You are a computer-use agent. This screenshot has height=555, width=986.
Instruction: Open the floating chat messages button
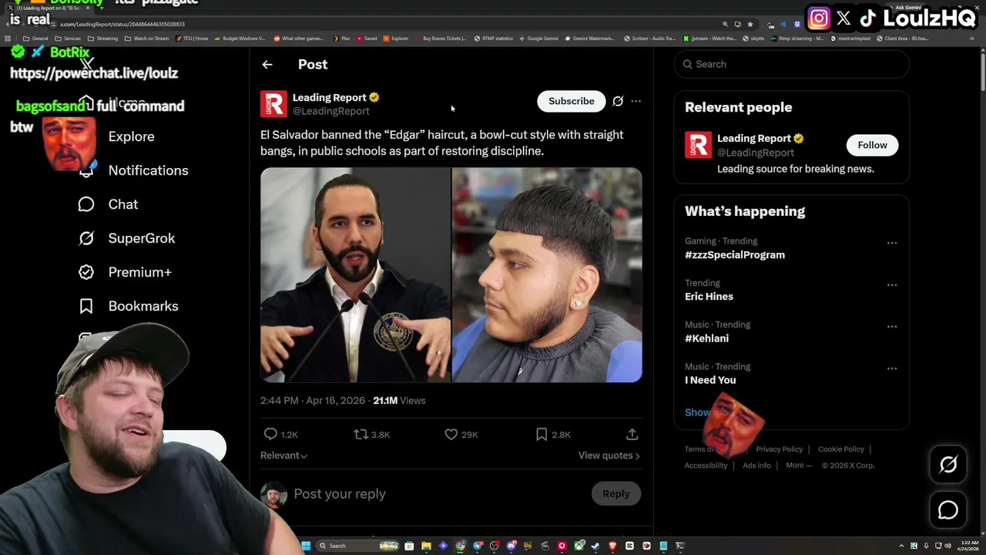948,510
